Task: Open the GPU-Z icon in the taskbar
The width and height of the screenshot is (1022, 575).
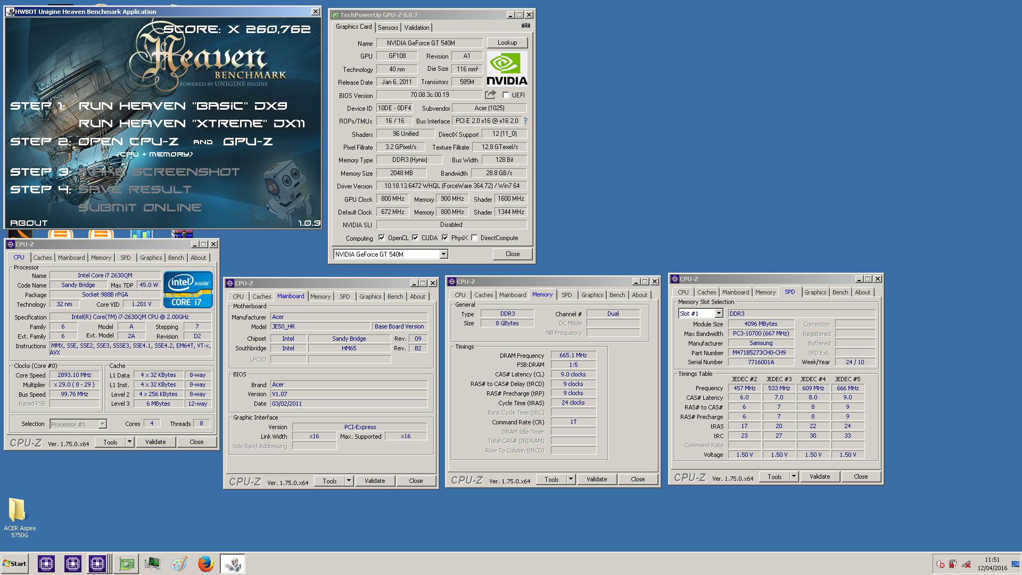Action: point(126,564)
